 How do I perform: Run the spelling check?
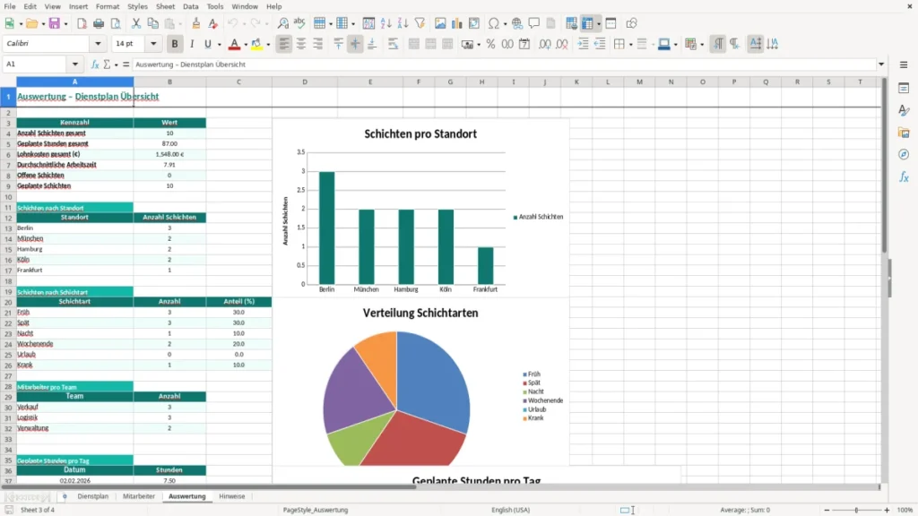pos(299,23)
